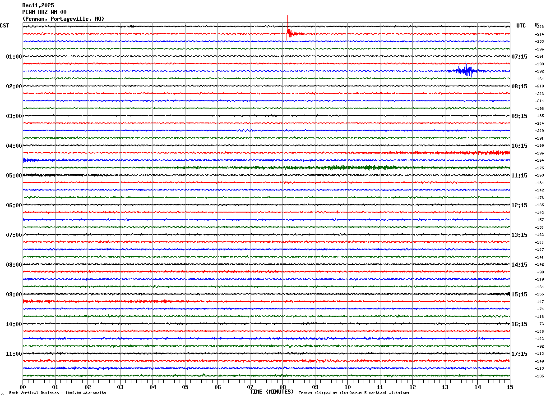Select the 09:00 CST time label
The width and height of the screenshot is (546, 399).
14,295
